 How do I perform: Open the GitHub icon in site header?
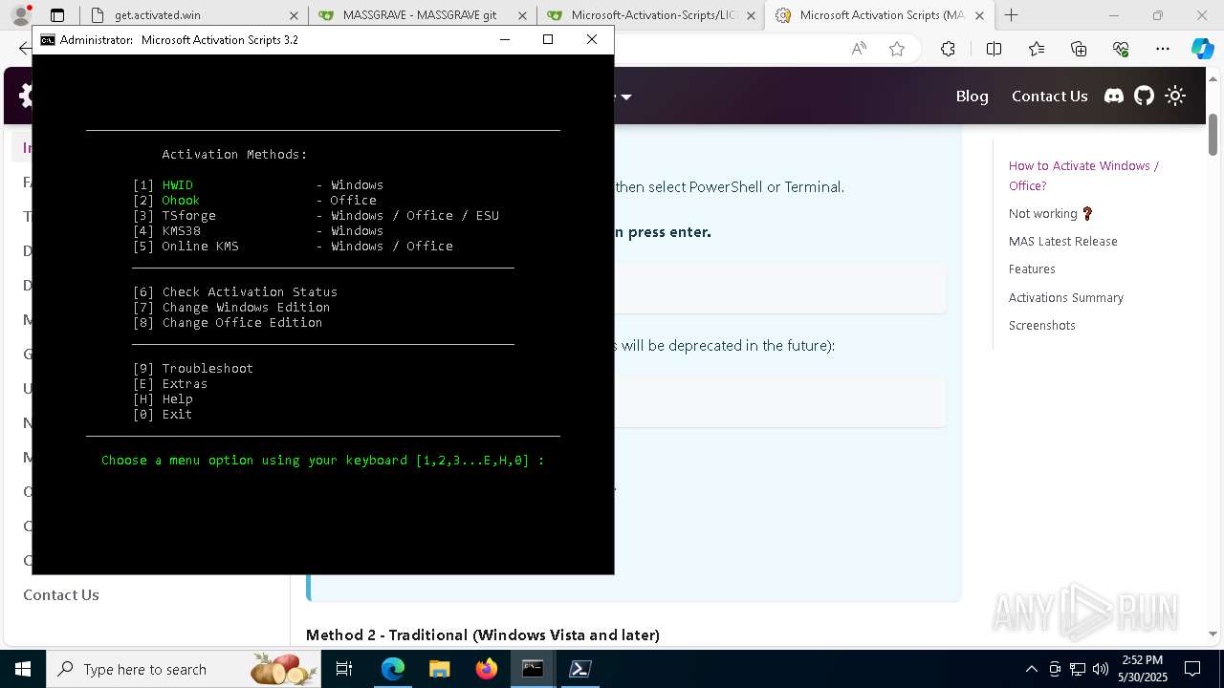click(1145, 96)
